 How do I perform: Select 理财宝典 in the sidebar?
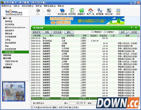(9, 34)
